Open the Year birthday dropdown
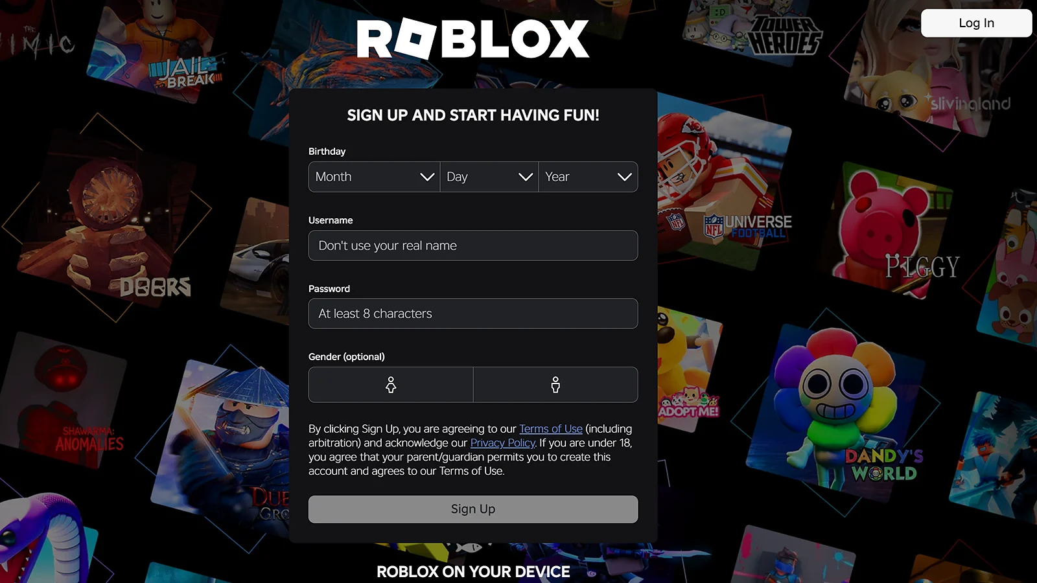Viewport: 1037px width, 583px height. coord(588,177)
